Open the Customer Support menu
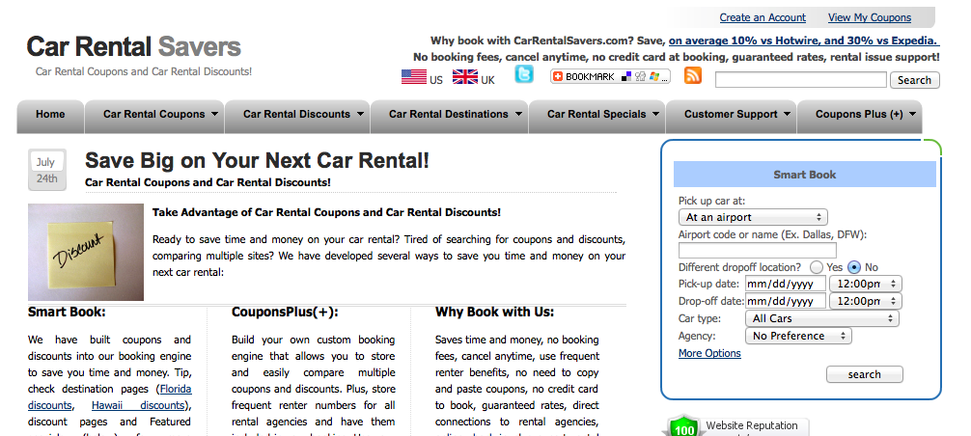The height and width of the screenshot is (436, 971). (x=732, y=117)
